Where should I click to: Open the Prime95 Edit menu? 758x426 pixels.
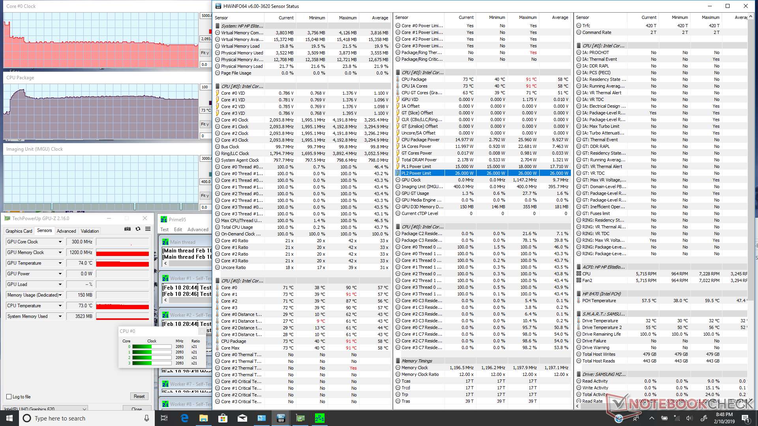coord(178,230)
